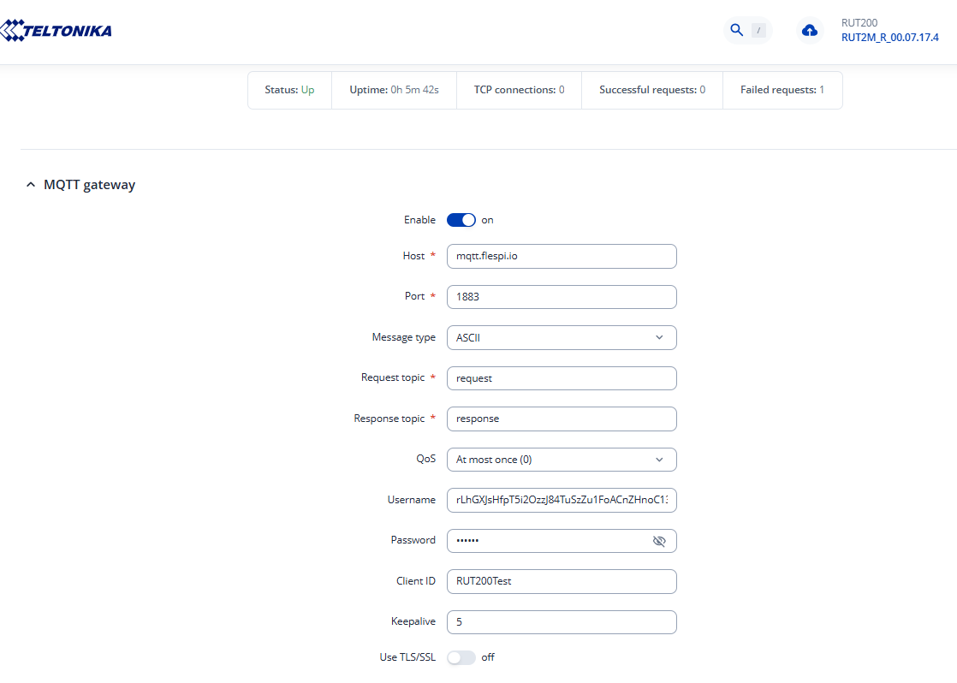
Task: Open the Message type dropdown
Action: (x=562, y=337)
